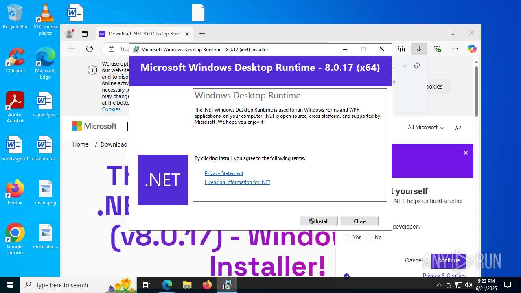Screen dimensions: 521x293
Task: Open Edge Settings and more ellipsis menu
Action: coord(455,49)
